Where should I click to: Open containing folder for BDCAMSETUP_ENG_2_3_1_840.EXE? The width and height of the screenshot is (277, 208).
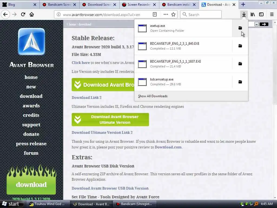click(240, 46)
